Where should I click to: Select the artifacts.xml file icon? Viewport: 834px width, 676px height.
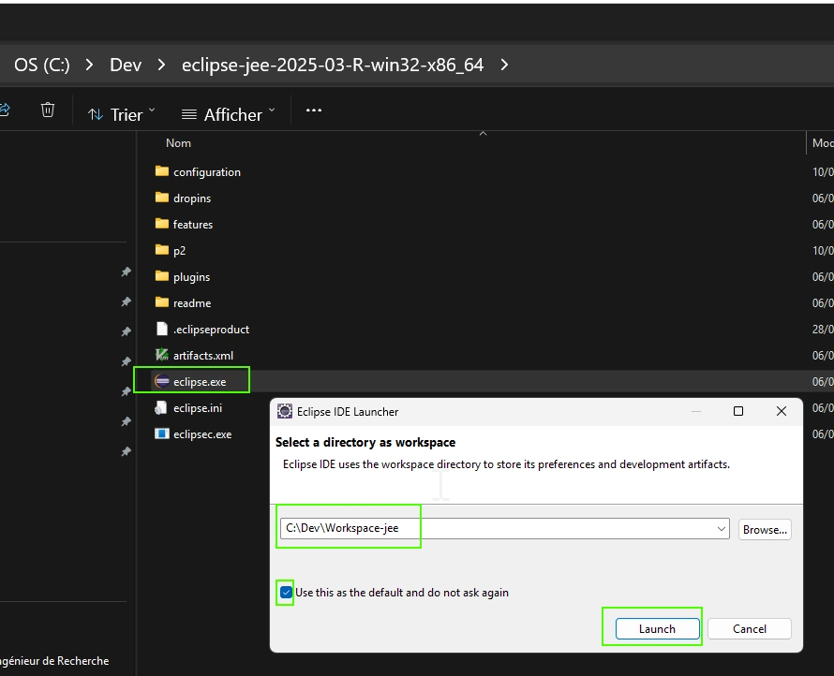[x=162, y=355]
